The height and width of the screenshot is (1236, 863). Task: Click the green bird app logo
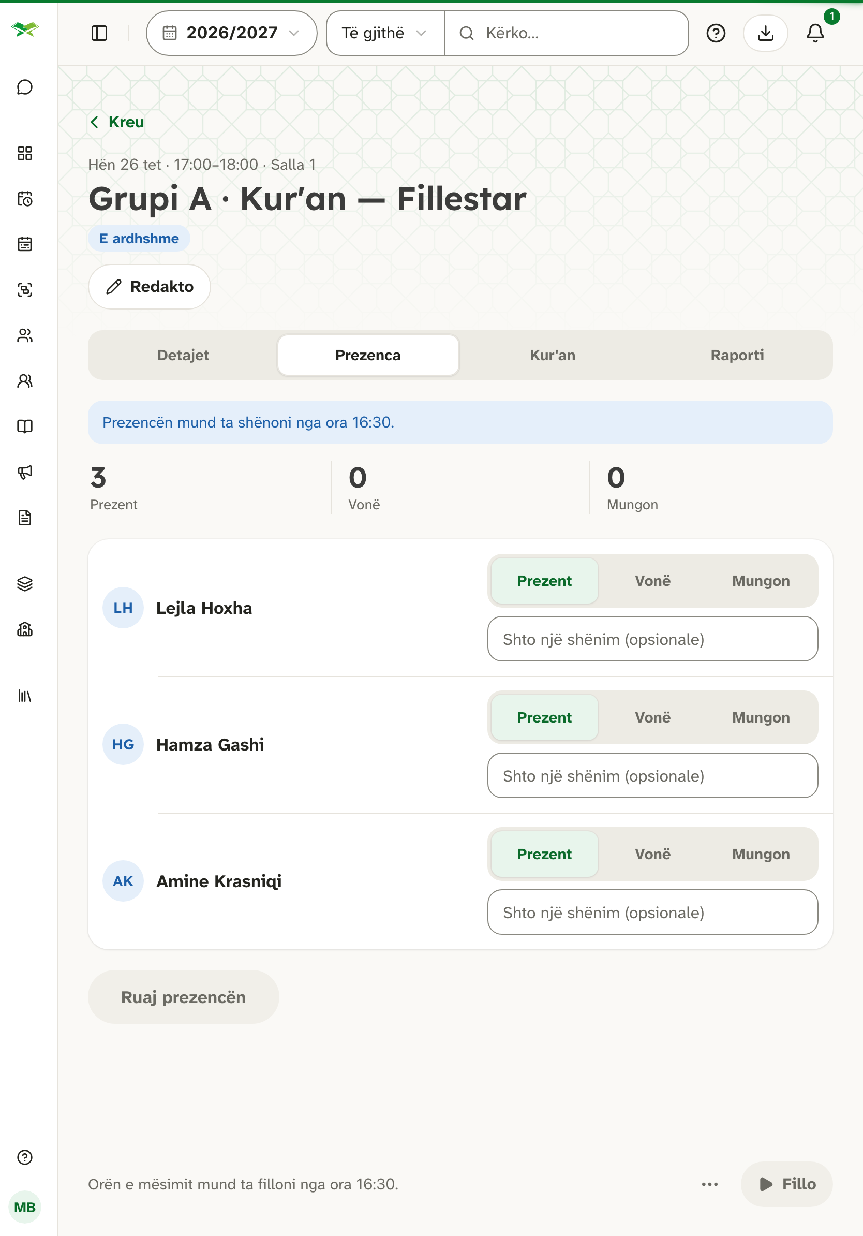click(x=25, y=30)
